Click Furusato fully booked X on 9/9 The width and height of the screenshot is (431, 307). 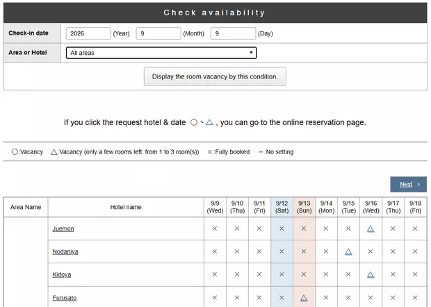[215, 297]
